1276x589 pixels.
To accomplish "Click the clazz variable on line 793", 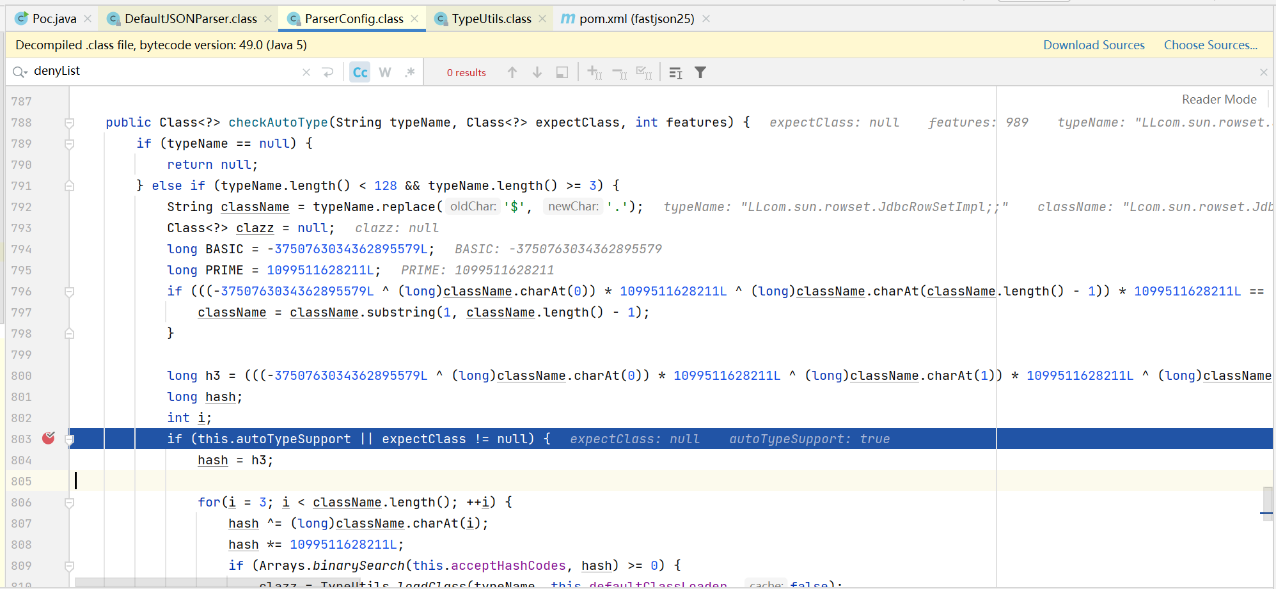I will tap(255, 228).
